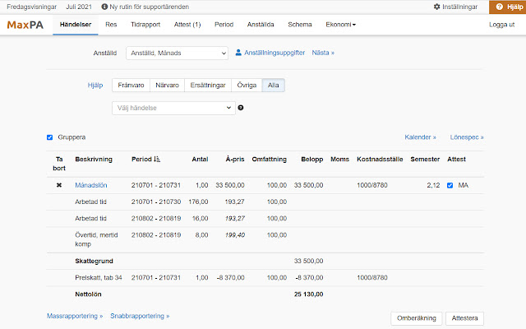Image resolution: width=526 pixels, height=329 pixels.
Task: Click the Prelskatt, tab 34 row
Action: coord(265,278)
